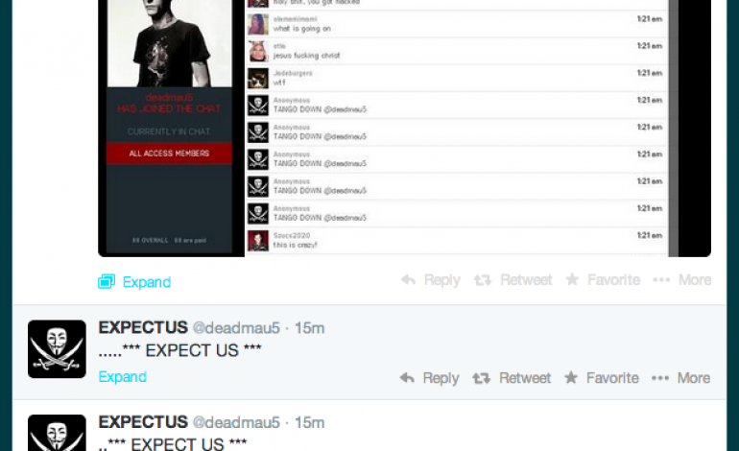The height and width of the screenshot is (451, 739).
Task: Click the Retweet icon under the image tweet
Action: tap(483, 280)
